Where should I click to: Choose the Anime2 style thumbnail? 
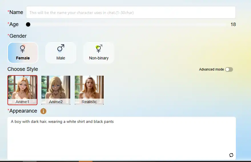(56, 90)
